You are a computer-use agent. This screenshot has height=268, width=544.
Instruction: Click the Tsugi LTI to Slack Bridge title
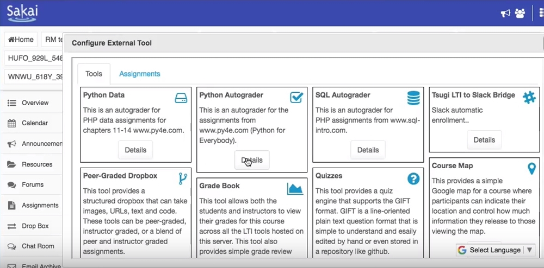coord(474,95)
